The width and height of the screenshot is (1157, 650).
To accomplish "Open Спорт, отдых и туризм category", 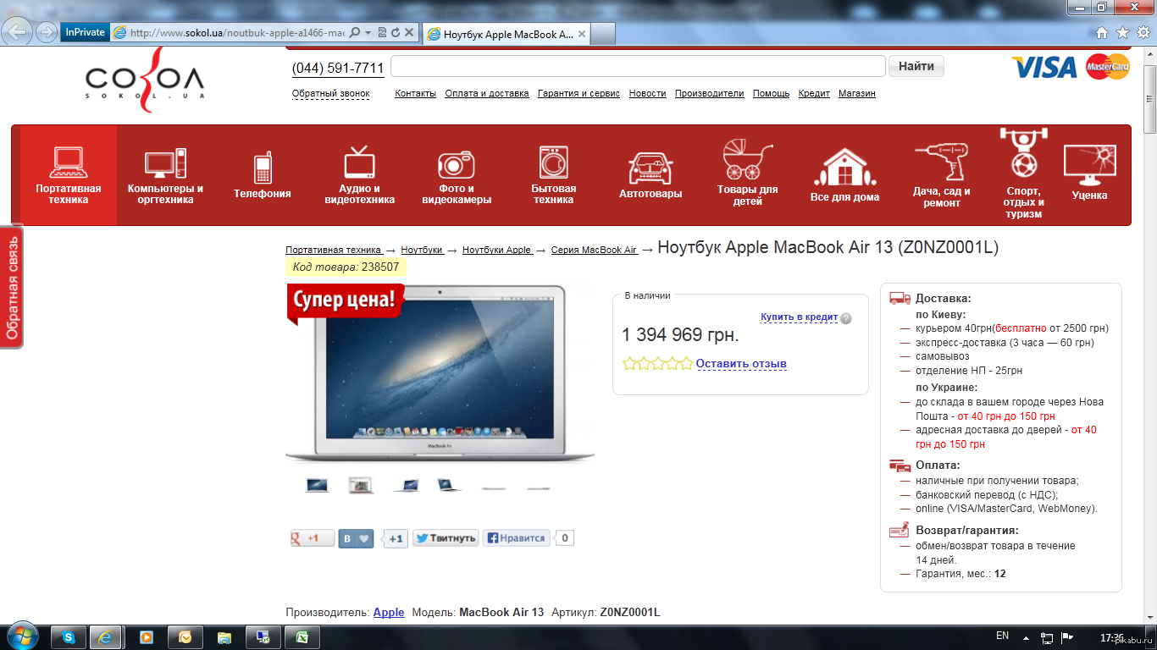I will 1024,175.
